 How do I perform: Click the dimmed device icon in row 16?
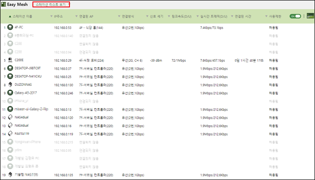(x=10, y=150)
